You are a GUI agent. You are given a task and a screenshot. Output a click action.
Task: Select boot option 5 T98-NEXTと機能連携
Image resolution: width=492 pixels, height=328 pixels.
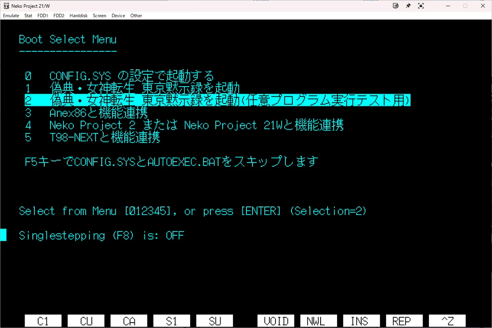[x=92, y=137]
